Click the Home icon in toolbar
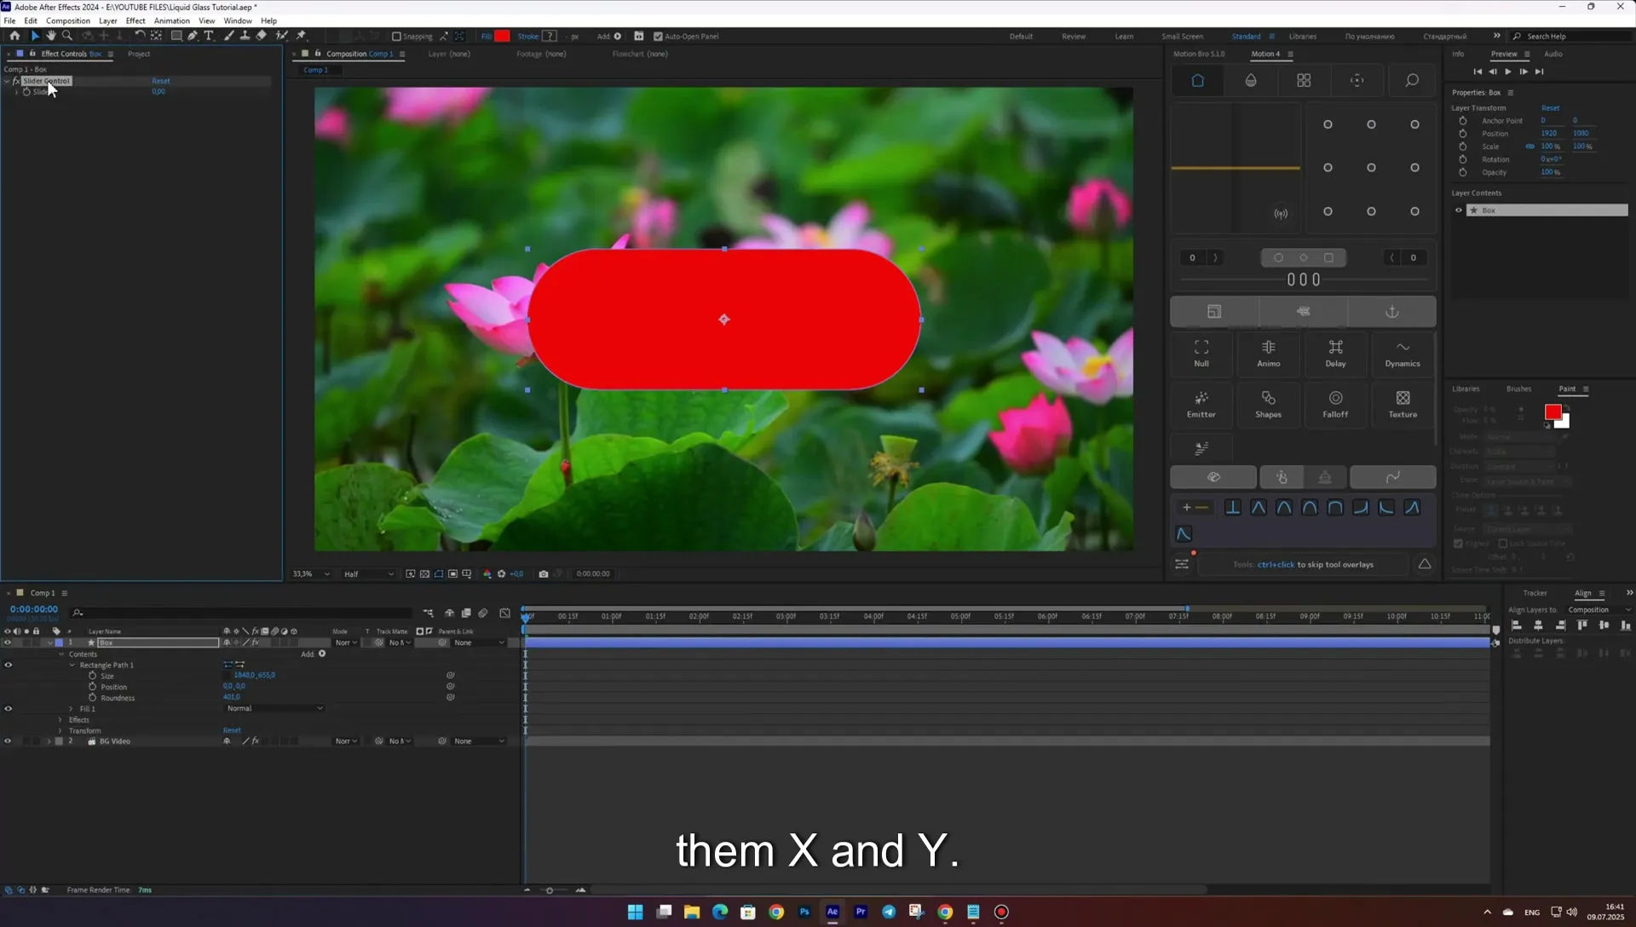Image resolution: width=1636 pixels, height=927 pixels. click(14, 36)
